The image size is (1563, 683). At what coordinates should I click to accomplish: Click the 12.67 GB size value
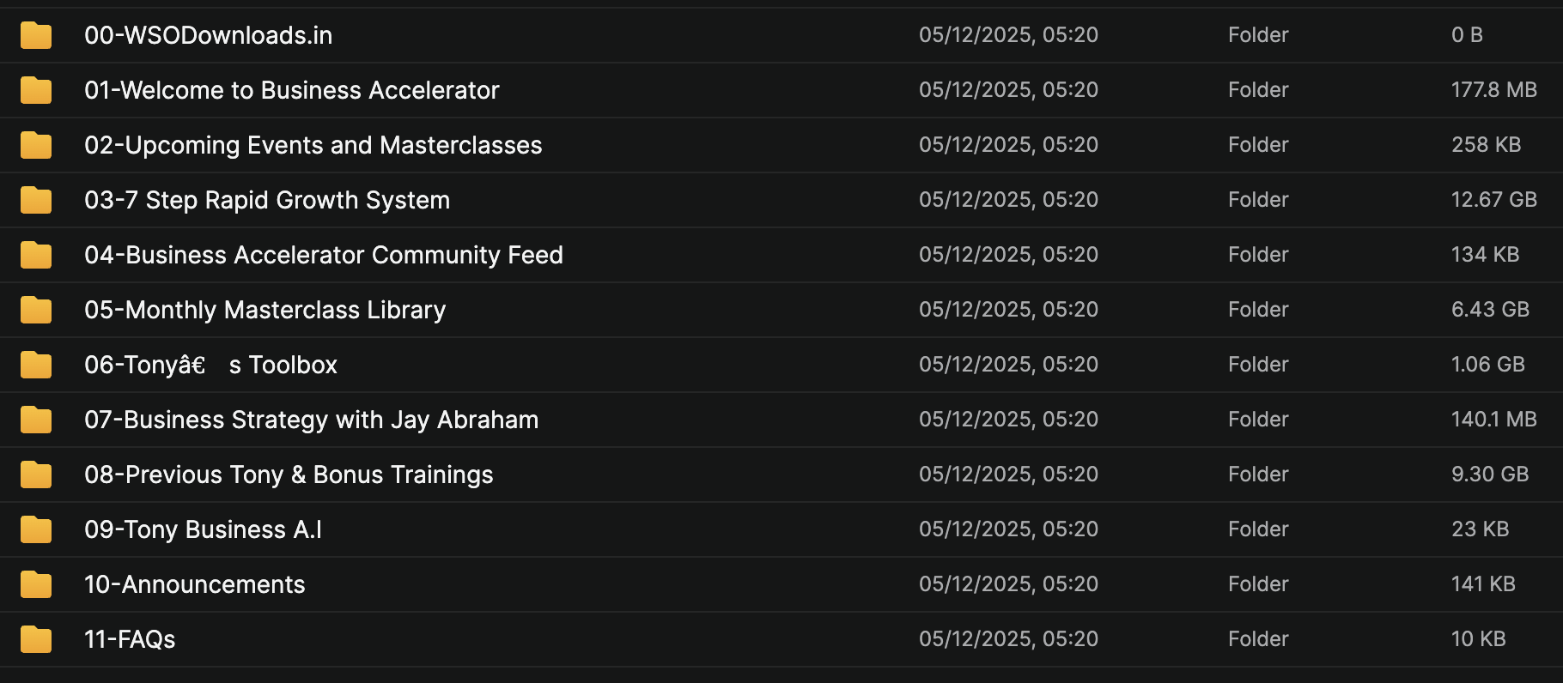tap(1493, 200)
